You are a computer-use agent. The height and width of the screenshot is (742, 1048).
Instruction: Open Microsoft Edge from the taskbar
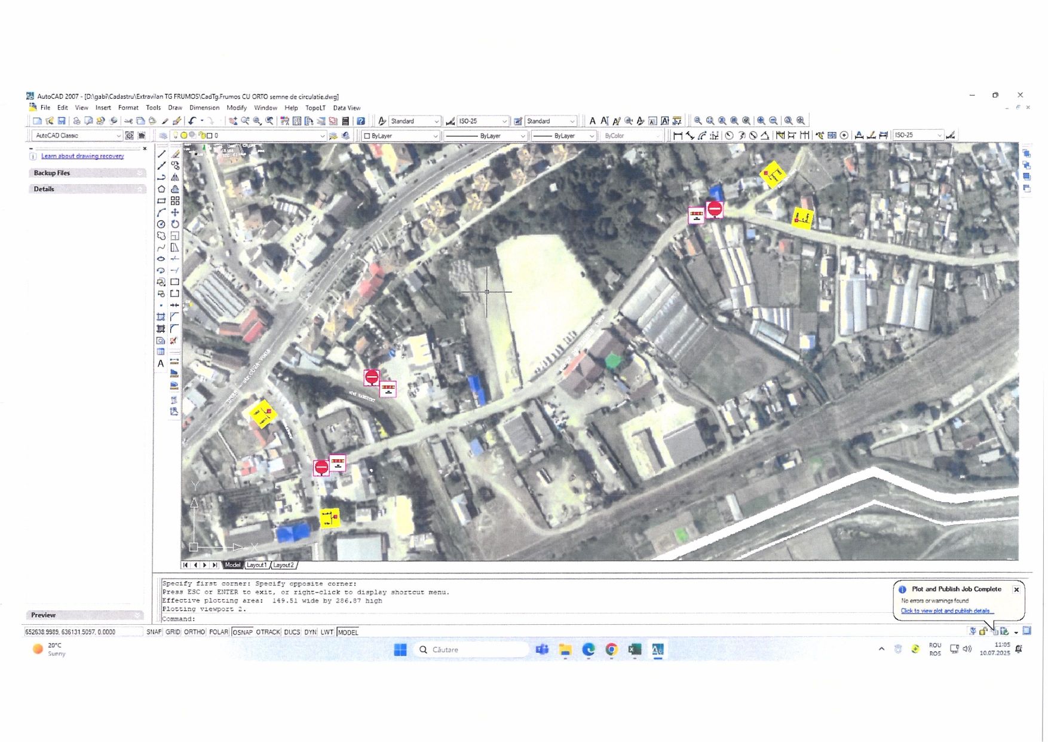(x=589, y=649)
